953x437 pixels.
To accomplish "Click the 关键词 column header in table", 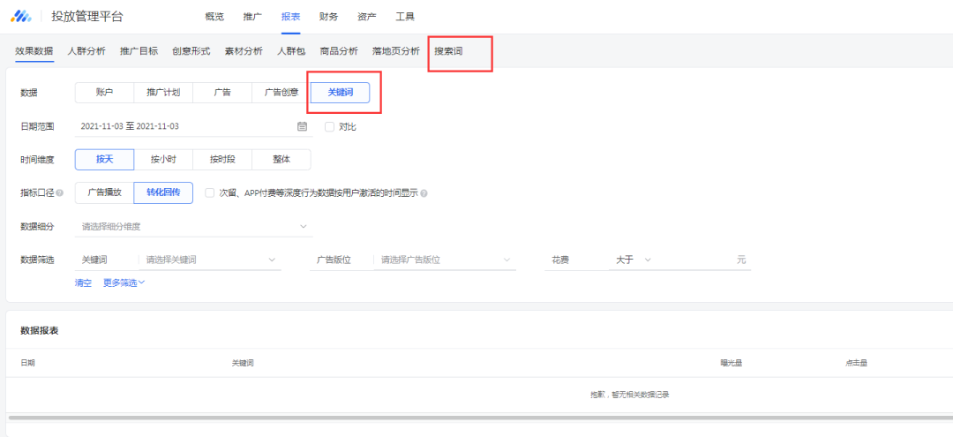I will point(243,363).
